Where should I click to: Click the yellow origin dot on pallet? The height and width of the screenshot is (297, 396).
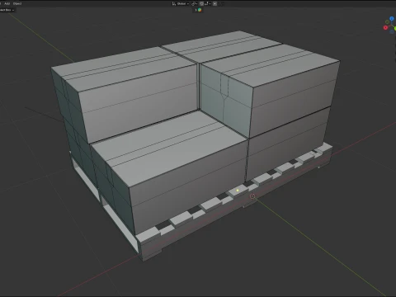coord(238,191)
